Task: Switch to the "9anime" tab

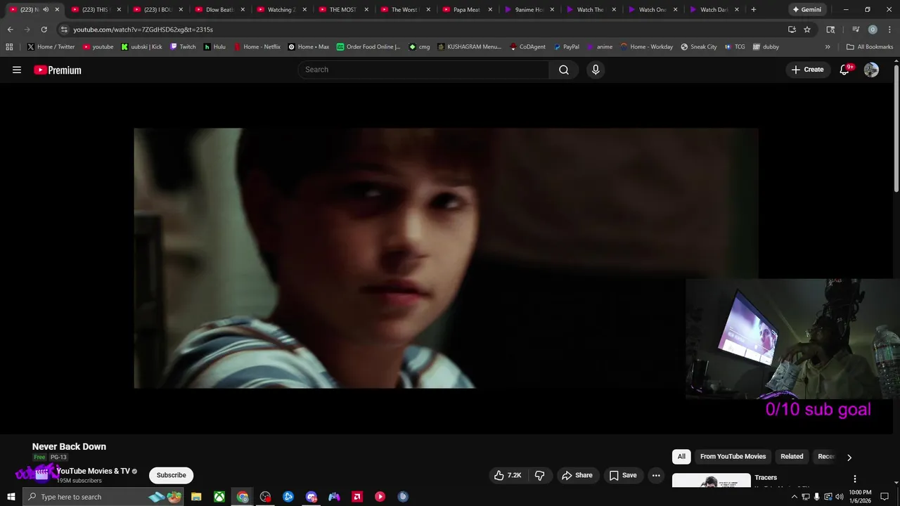Action: tap(529, 10)
